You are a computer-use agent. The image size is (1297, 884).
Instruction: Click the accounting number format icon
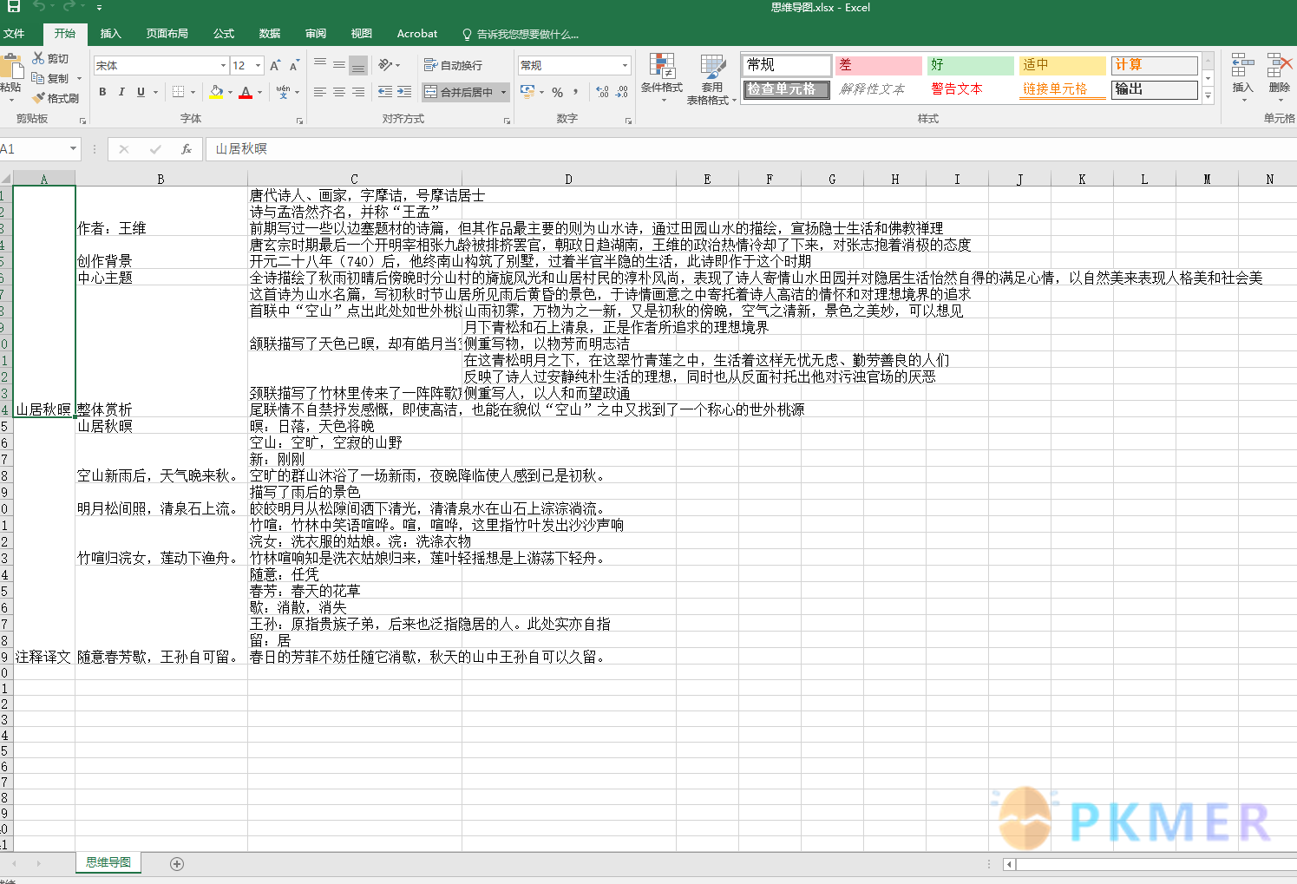pos(527,91)
